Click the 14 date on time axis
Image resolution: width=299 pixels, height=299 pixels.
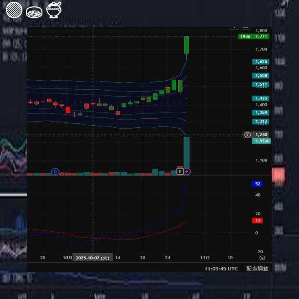[117, 258]
